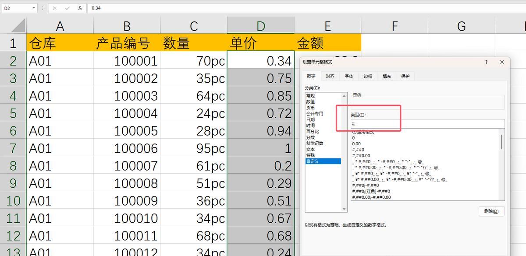Select 特殊 category
The width and height of the screenshot is (526, 256).
pyautogui.click(x=323, y=155)
